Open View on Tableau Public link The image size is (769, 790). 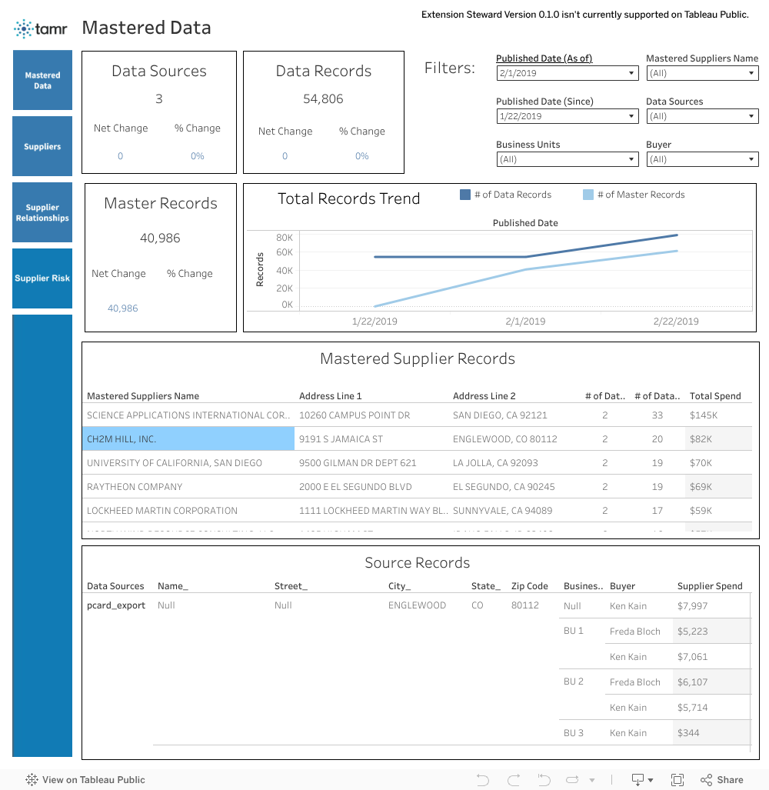pyautogui.click(x=85, y=780)
